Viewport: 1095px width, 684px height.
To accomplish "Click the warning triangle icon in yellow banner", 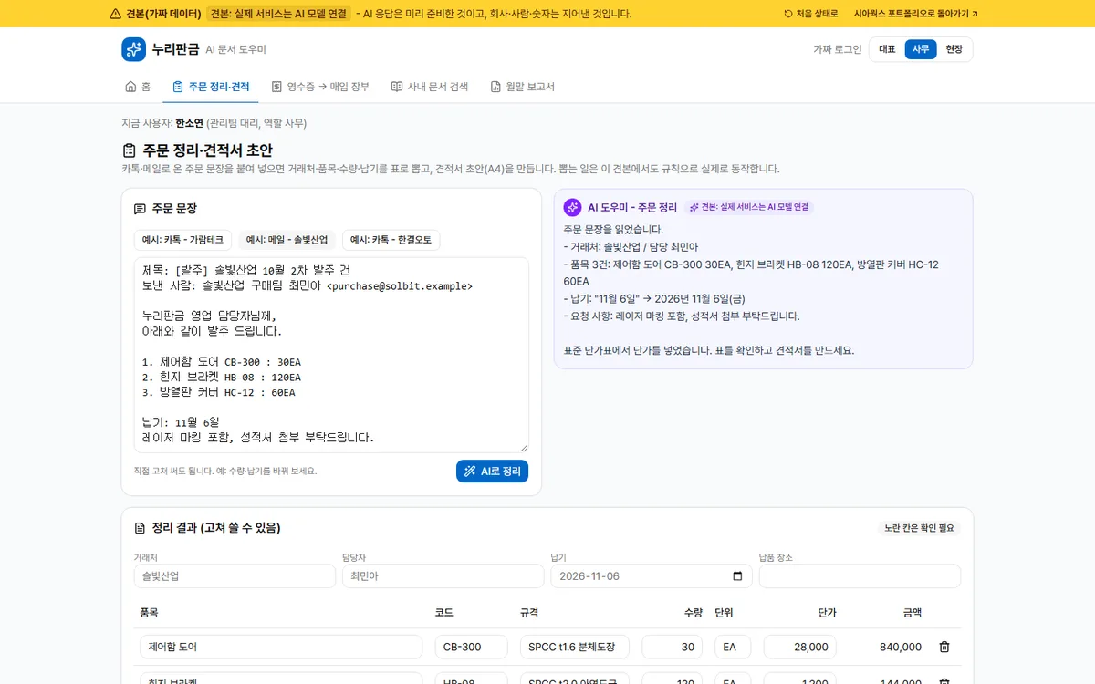I will click(x=115, y=14).
